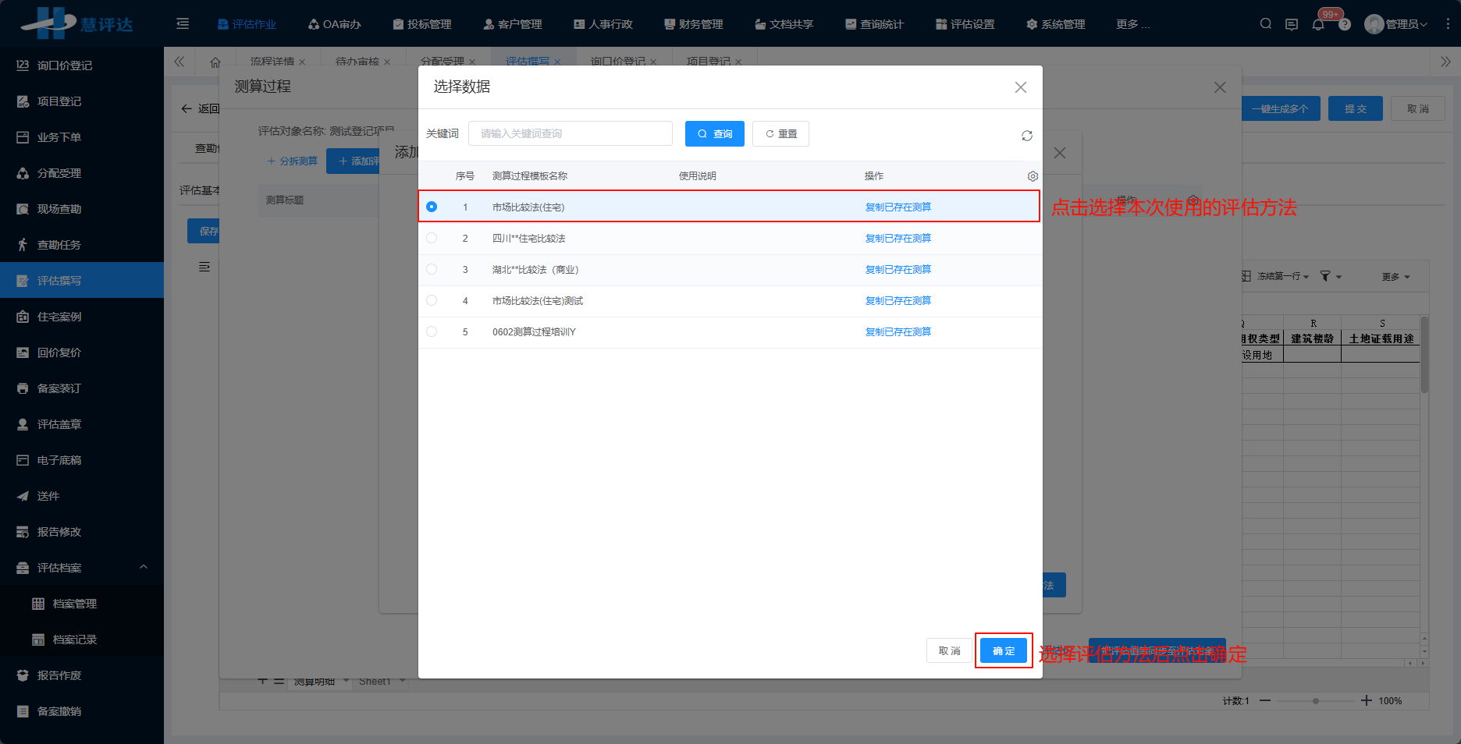The height and width of the screenshot is (744, 1461).
Task: Choose 0602测算过程培训Y radio option
Action: (432, 331)
